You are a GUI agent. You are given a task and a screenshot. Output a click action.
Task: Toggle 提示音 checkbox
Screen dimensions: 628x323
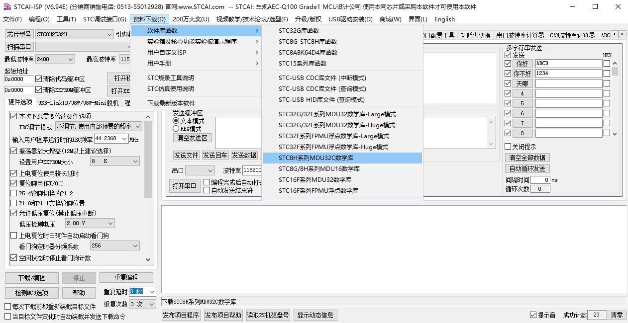(x=533, y=315)
